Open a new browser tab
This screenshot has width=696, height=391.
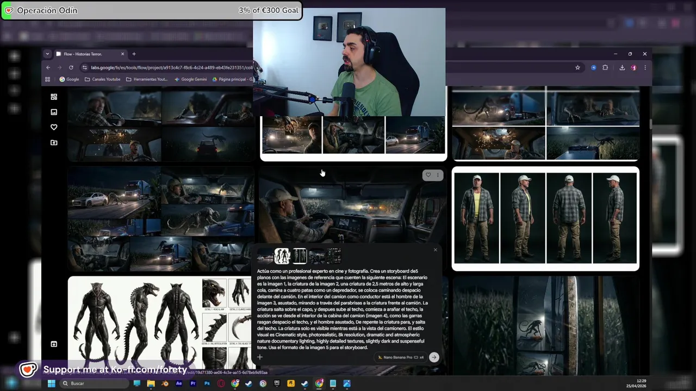click(134, 54)
